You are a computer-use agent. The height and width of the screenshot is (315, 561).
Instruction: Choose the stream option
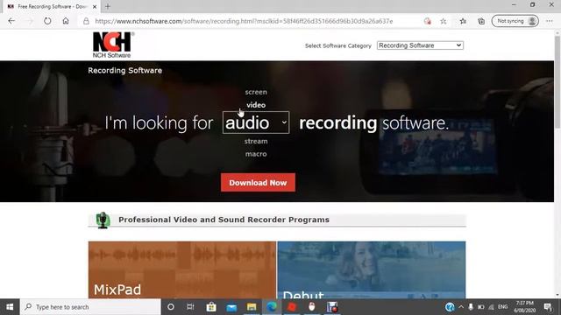256,141
